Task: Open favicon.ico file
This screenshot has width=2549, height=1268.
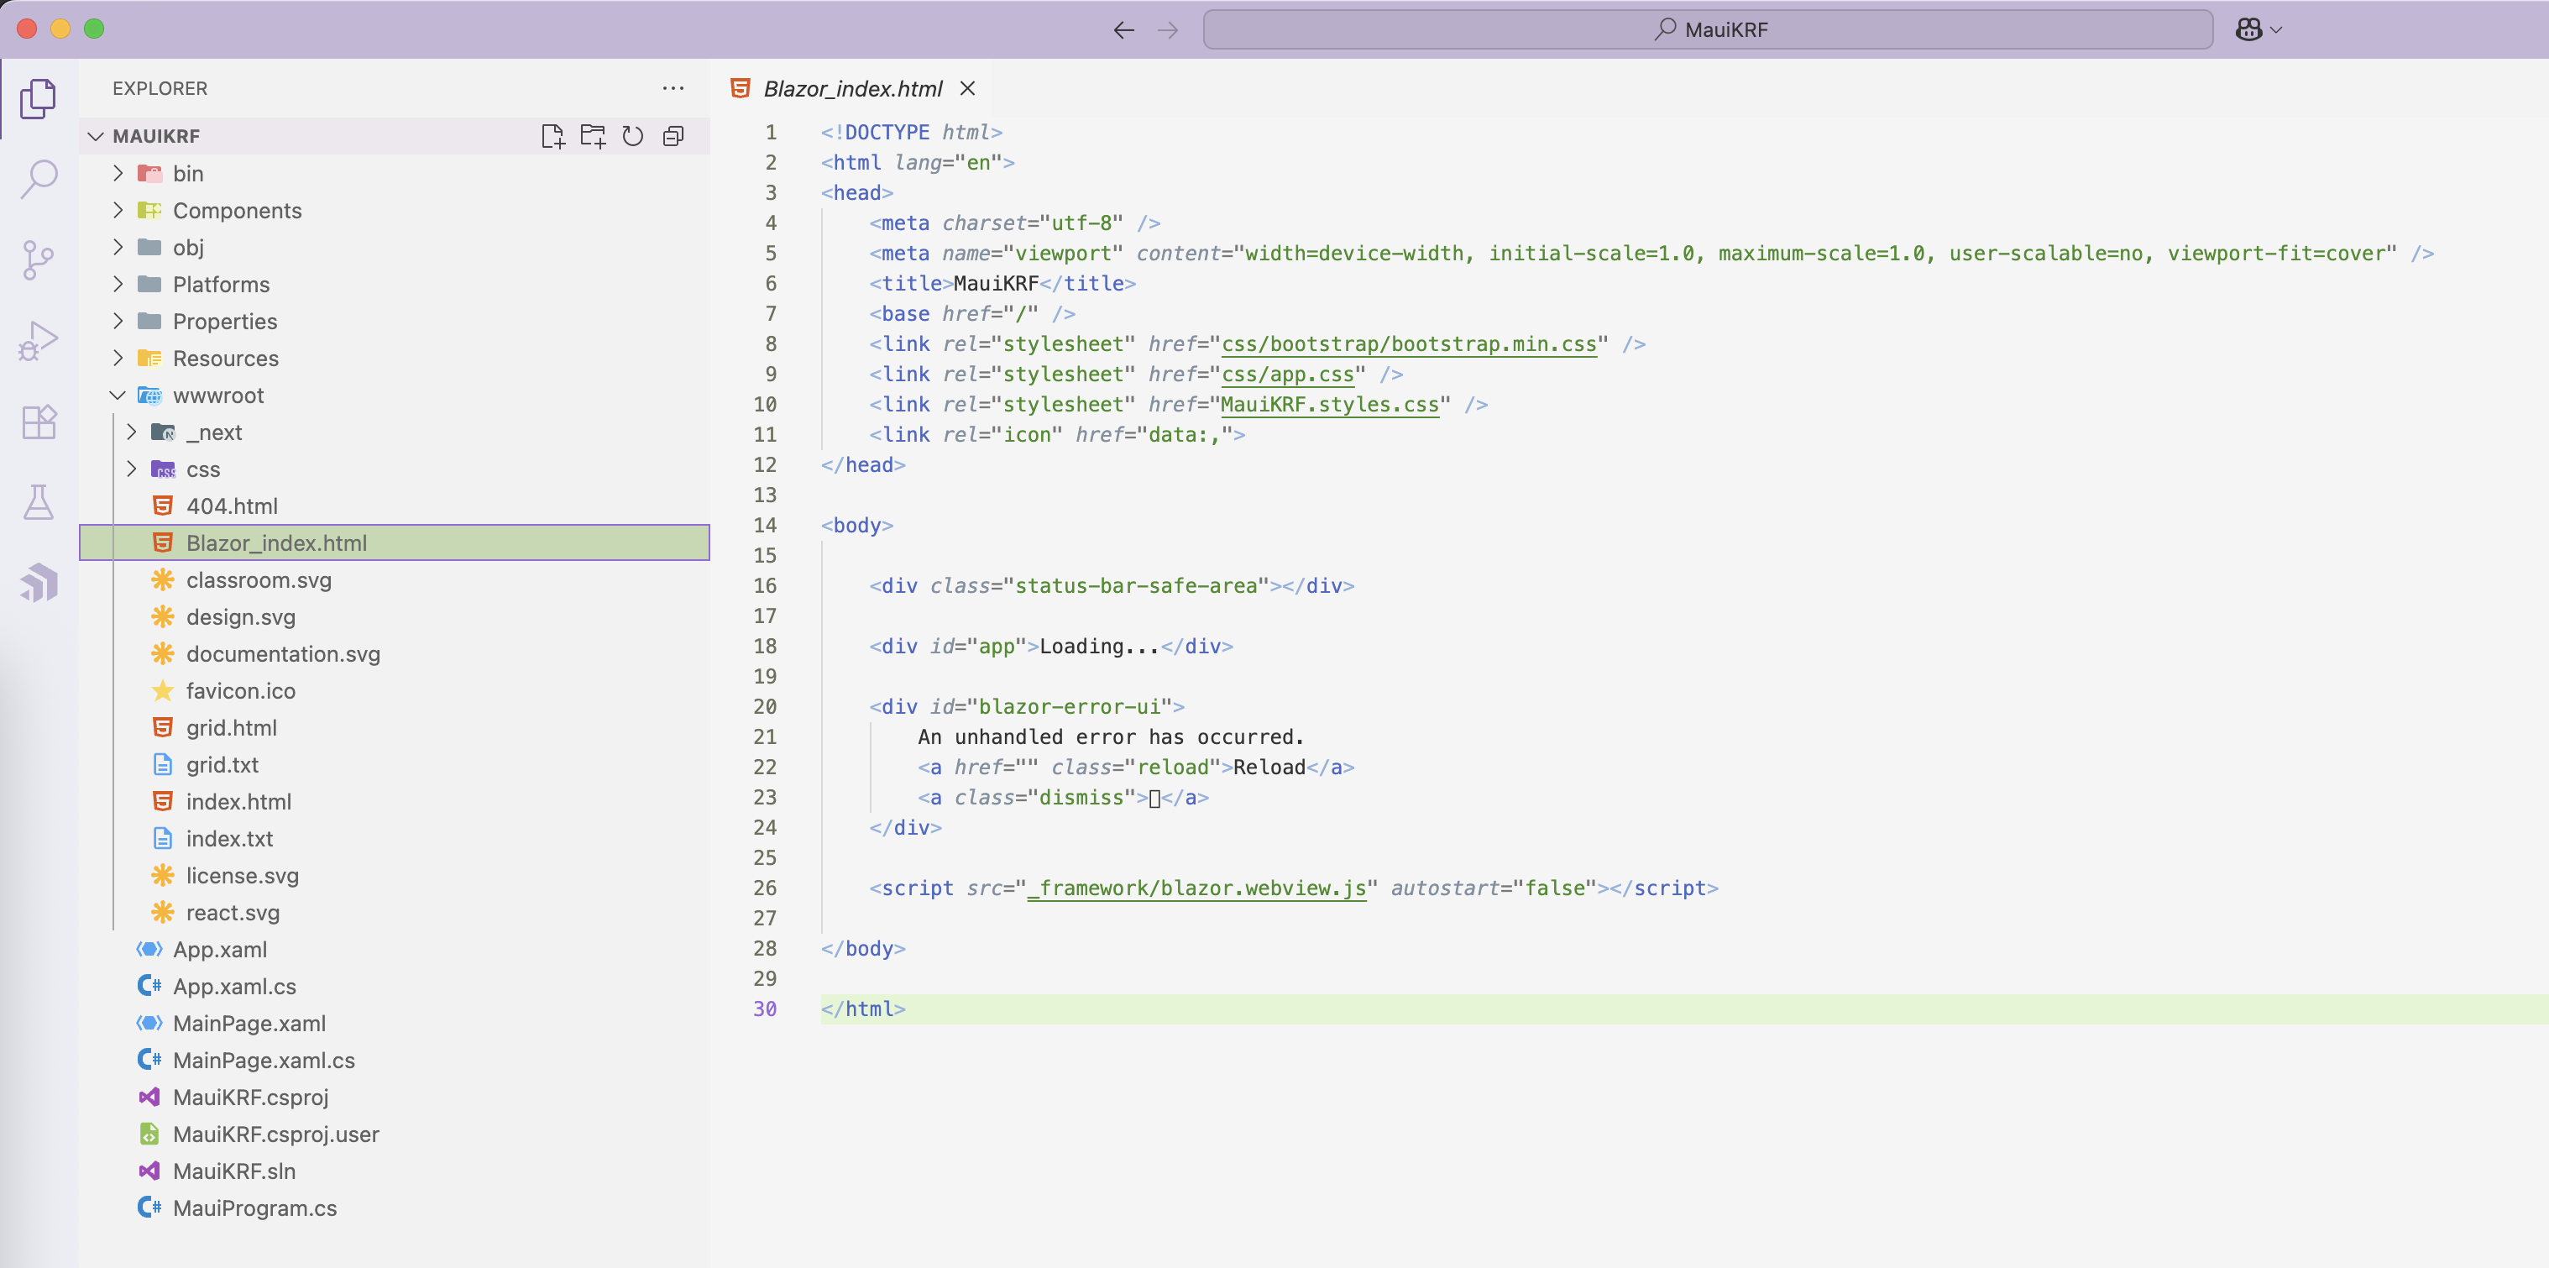Action: click(x=395, y=691)
